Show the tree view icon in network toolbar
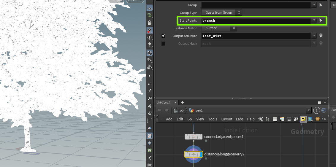The width and height of the screenshot is (336, 167). coord(268,119)
